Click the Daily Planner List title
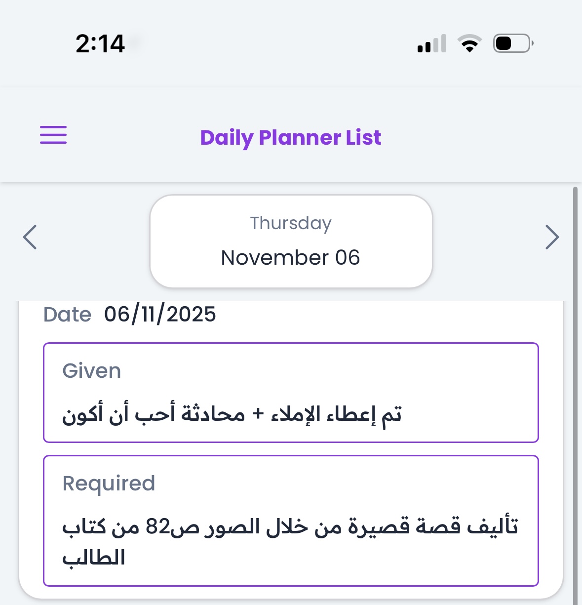582x605 pixels. 291,137
